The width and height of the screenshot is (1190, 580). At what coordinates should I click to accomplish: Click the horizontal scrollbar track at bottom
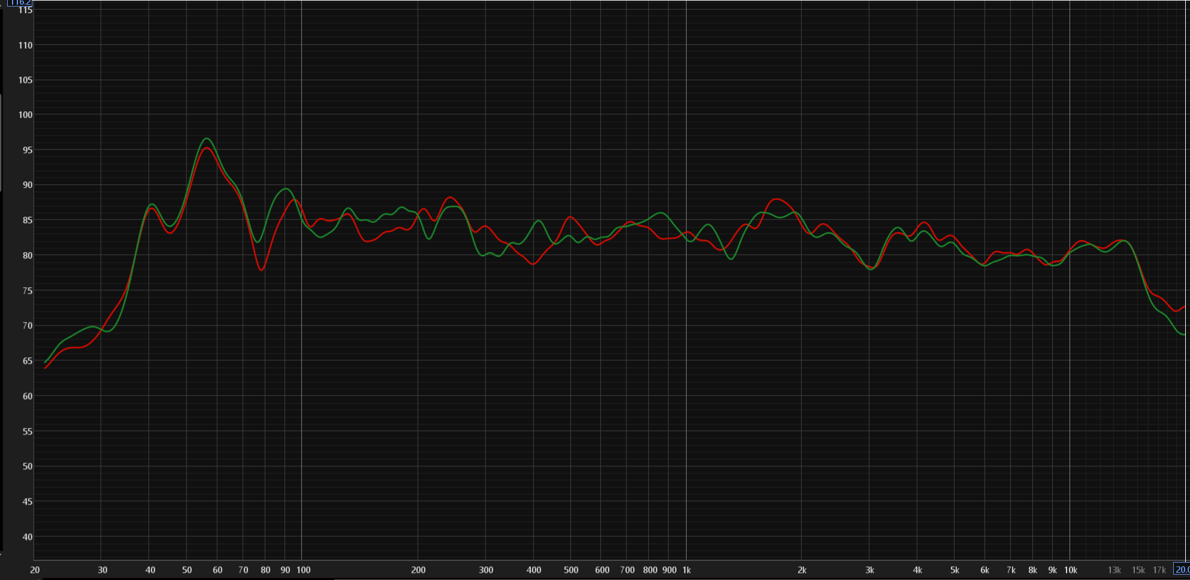coord(599,578)
